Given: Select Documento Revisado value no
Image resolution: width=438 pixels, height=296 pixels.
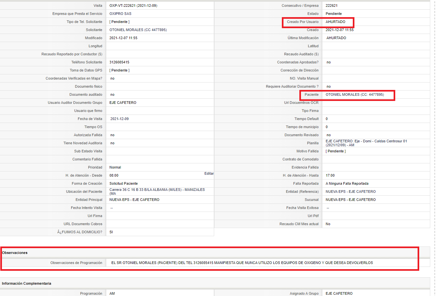Looking at the screenshot, I should (x=328, y=135).
